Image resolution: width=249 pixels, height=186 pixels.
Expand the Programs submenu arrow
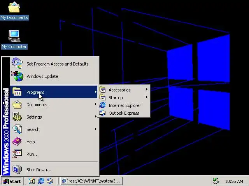point(95,92)
